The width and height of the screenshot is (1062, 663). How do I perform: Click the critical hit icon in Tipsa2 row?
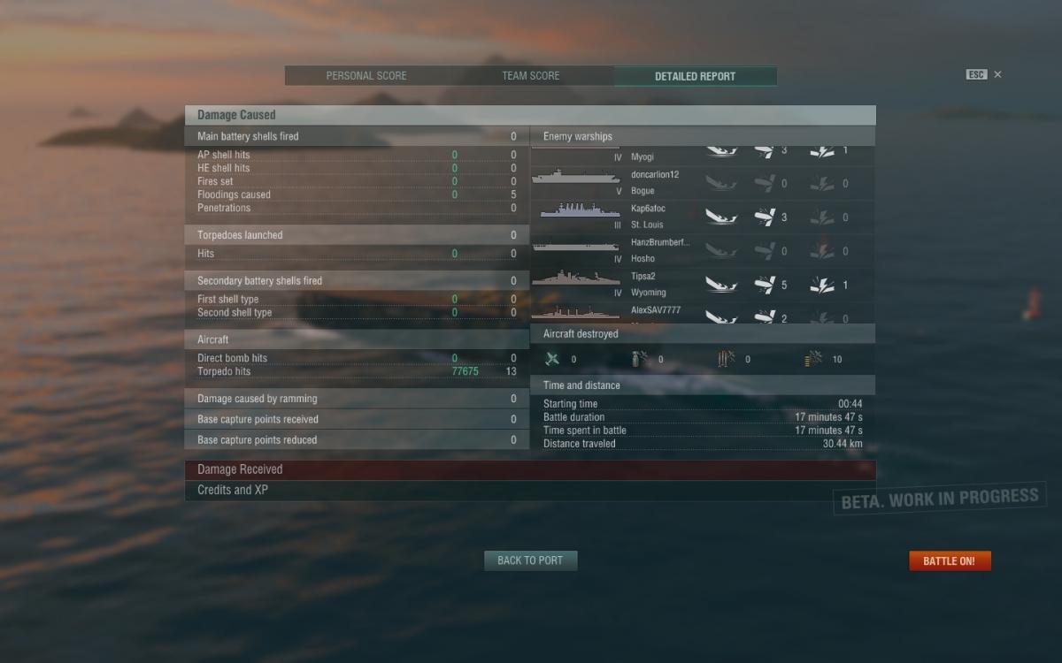coord(822,285)
